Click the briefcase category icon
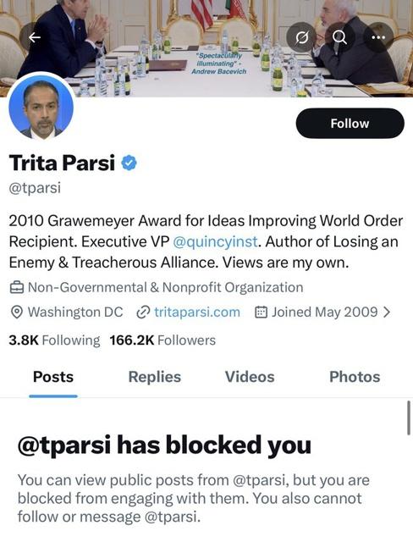 (17, 287)
